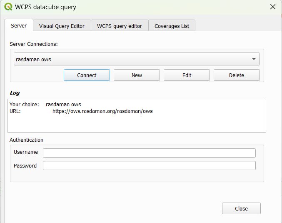Select the Coverages List tab
282x223 pixels.
pos(172,26)
